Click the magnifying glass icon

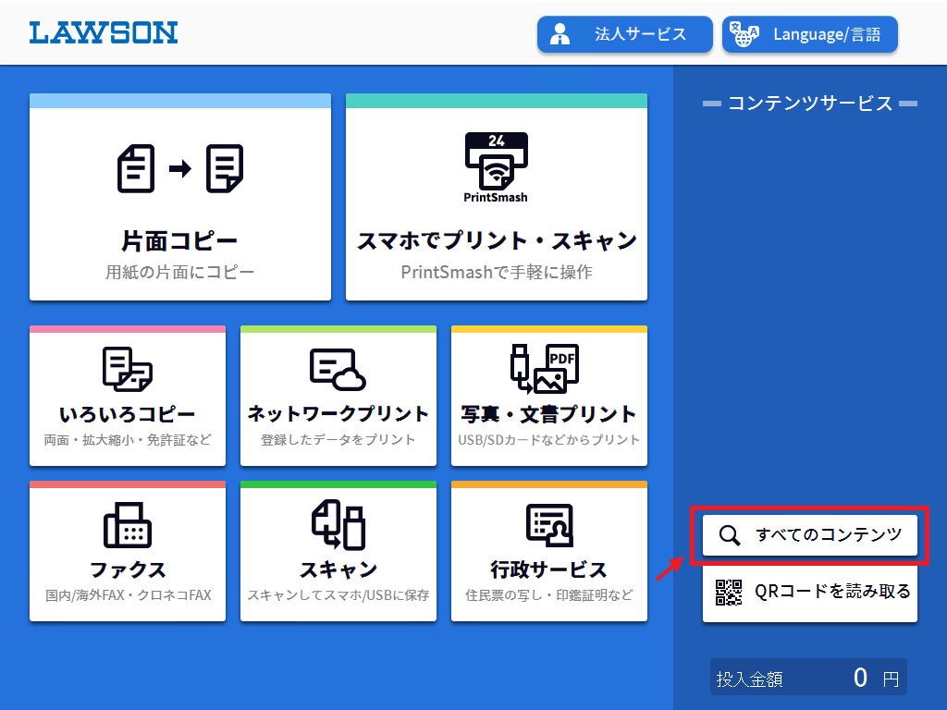click(x=729, y=535)
